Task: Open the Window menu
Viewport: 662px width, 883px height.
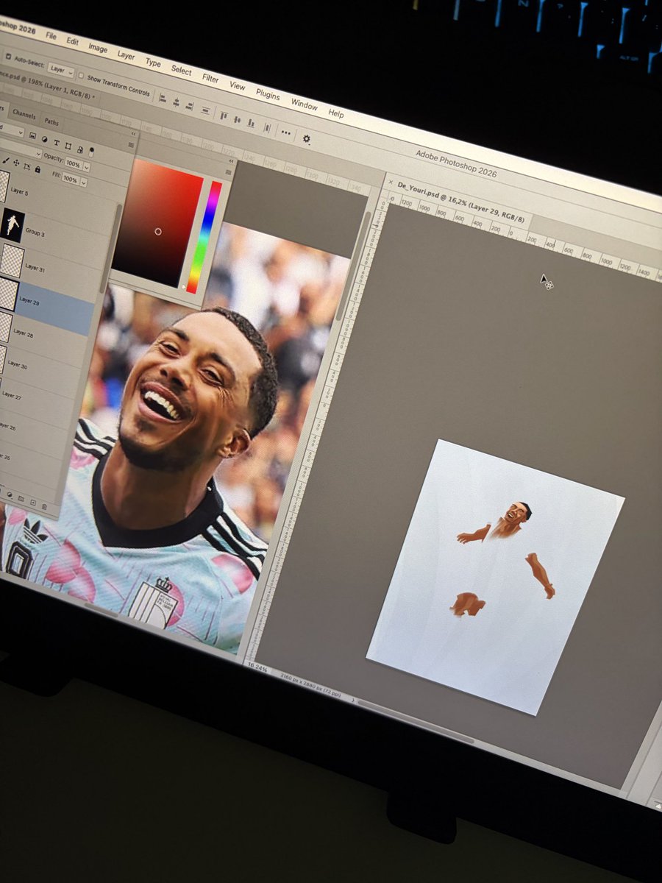Action: coord(304,104)
